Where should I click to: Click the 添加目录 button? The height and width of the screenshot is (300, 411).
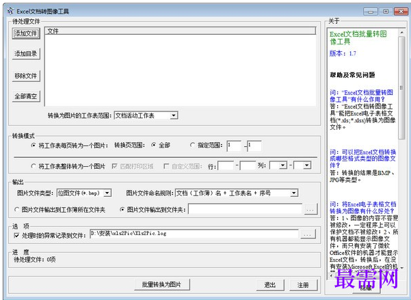[x=26, y=54]
